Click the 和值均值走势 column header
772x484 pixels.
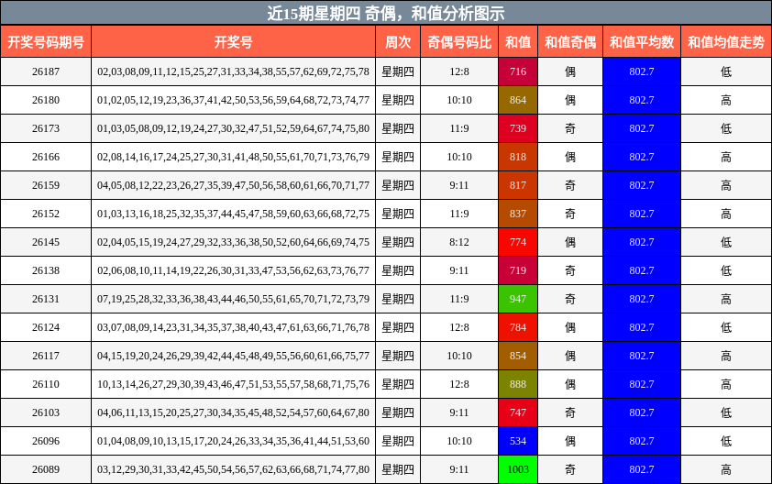pos(726,42)
